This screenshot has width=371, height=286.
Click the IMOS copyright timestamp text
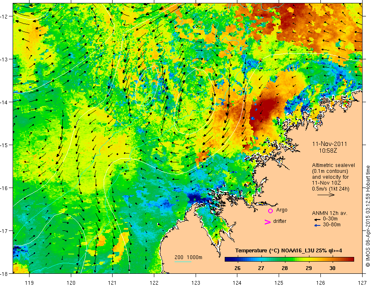coord(368,216)
